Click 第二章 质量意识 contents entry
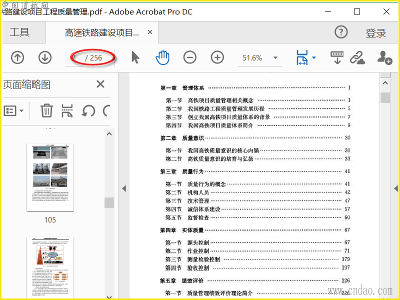400x300 pixels. point(255,138)
